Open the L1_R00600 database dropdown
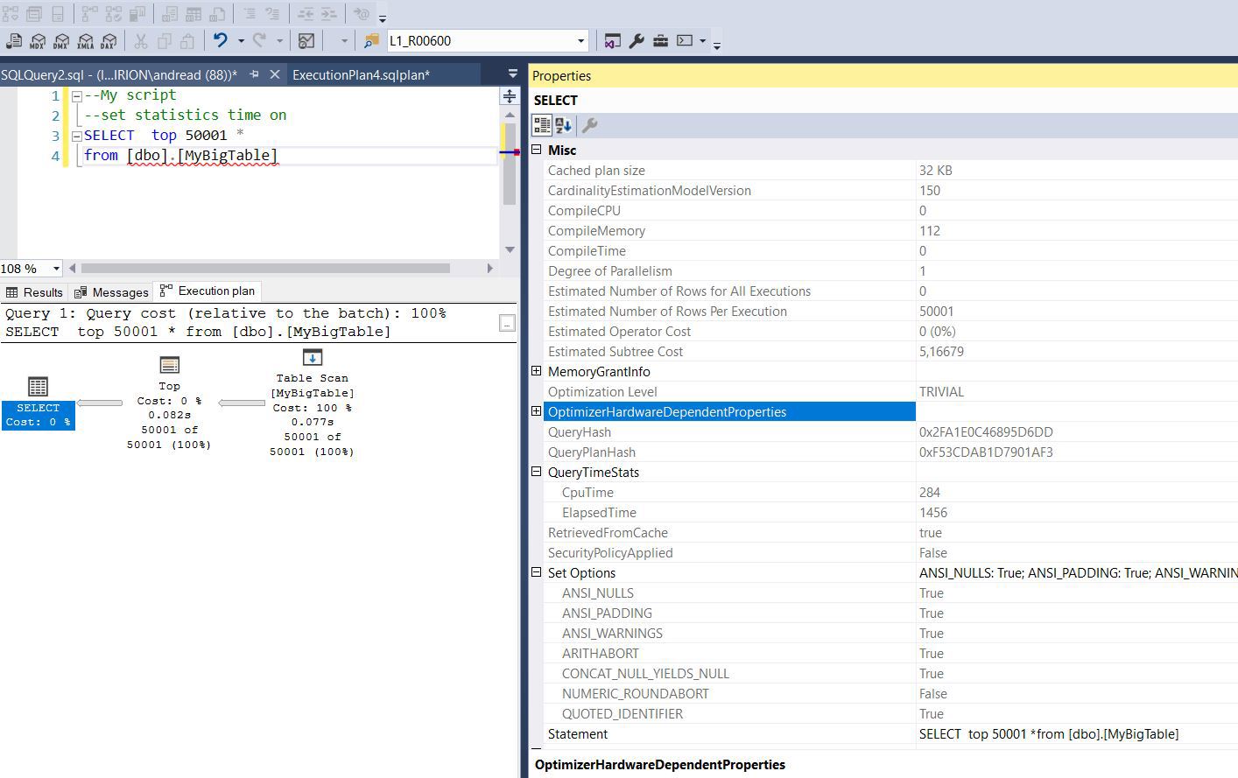 pyautogui.click(x=580, y=41)
